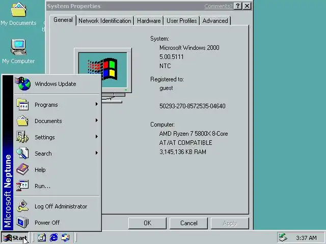Choose Windows Update in Start menu
The image size is (326, 244).
(57, 84)
